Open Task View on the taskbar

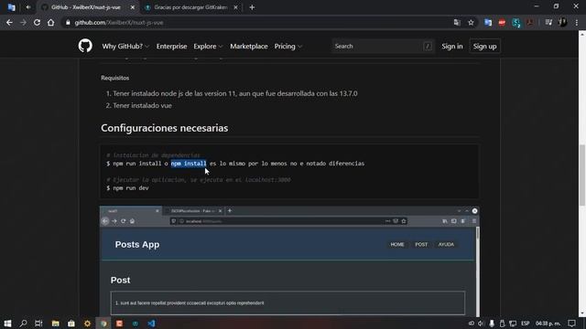[38, 323]
